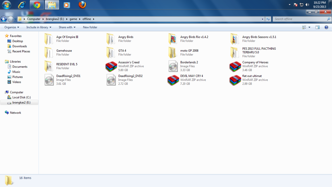The height and width of the screenshot is (187, 332).
Task: Show hidden tray icons arrow
Action: point(290,5)
